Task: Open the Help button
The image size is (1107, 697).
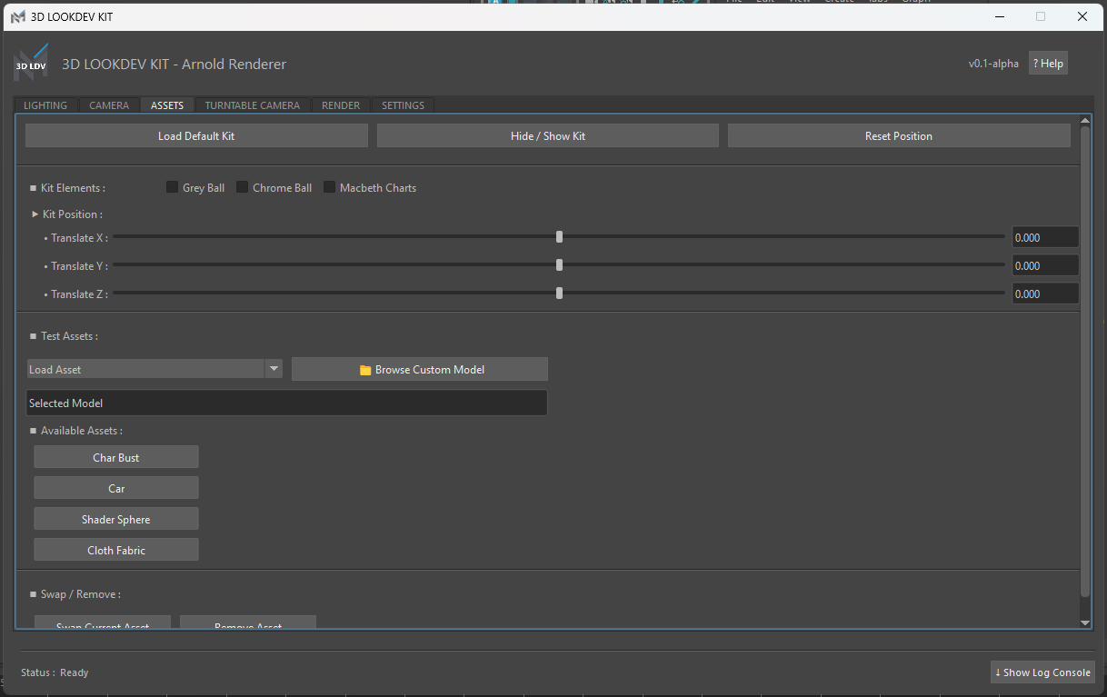Action: point(1048,64)
